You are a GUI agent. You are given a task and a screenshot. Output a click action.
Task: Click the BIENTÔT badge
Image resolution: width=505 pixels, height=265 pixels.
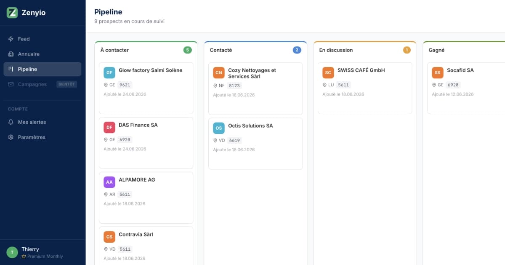tap(66, 84)
